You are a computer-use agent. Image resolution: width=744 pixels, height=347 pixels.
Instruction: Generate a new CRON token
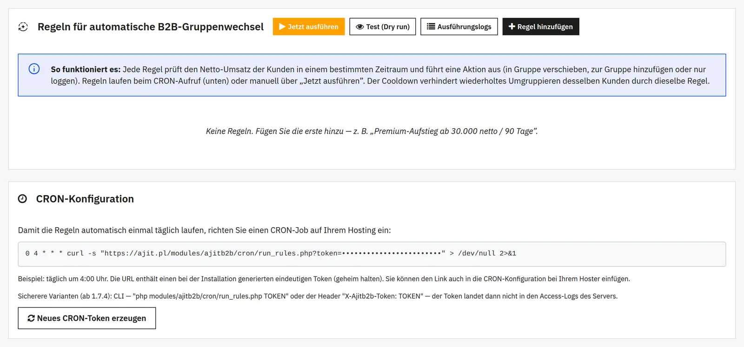point(87,318)
